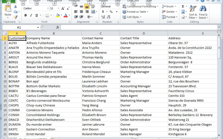The image size is (223, 139).
Task: Click the Copy icon
Action: [x=15, y=12]
